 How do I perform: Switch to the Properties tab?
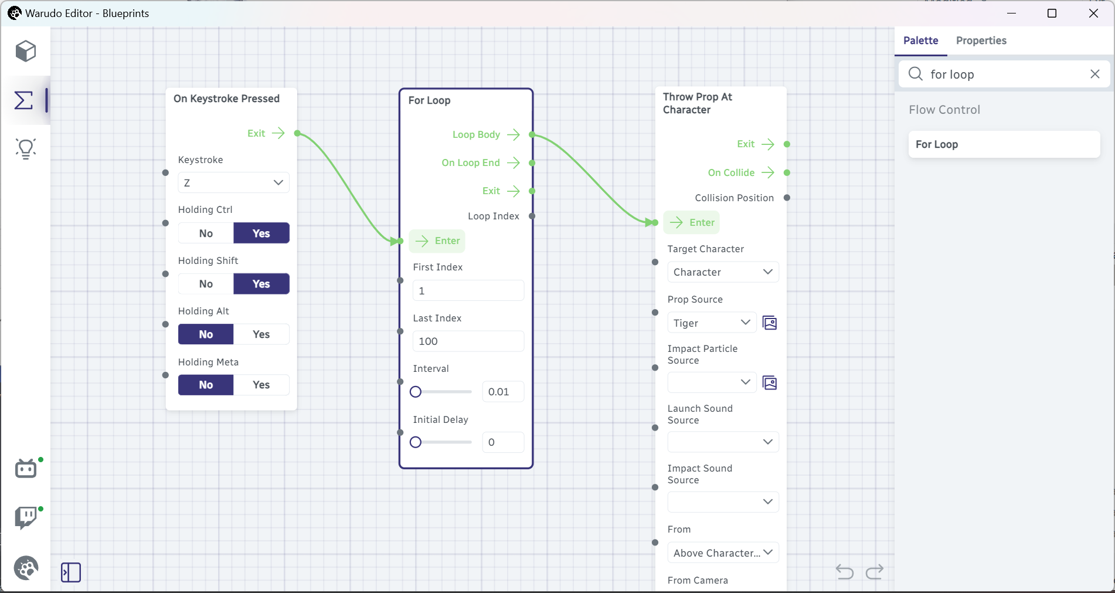(981, 40)
